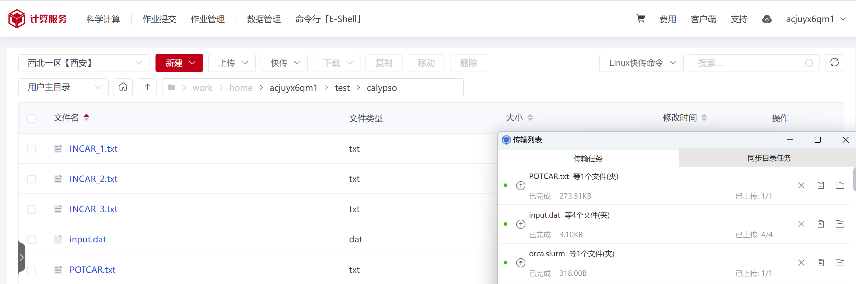This screenshot has height=284, width=856.
Task: Open the 费用 link in header
Action: (x=668, y=19)
